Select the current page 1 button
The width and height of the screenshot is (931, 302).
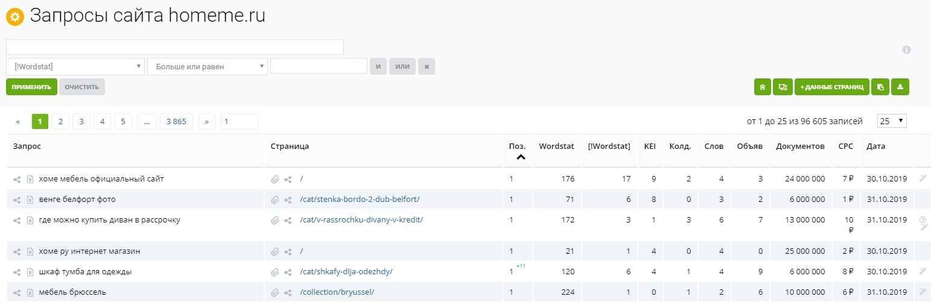(40, 121)
